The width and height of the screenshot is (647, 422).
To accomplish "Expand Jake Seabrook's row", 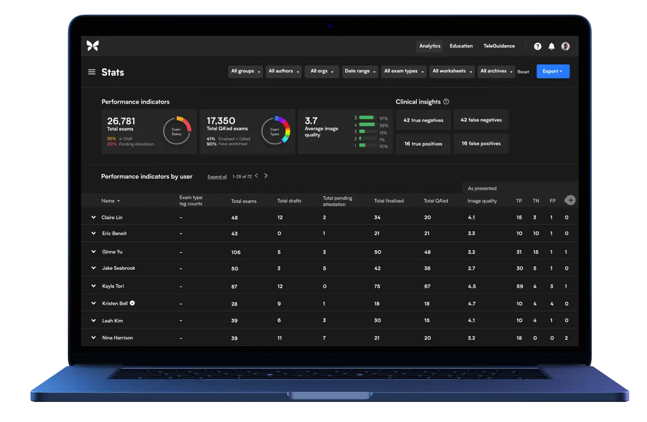I will click(94, 268).
